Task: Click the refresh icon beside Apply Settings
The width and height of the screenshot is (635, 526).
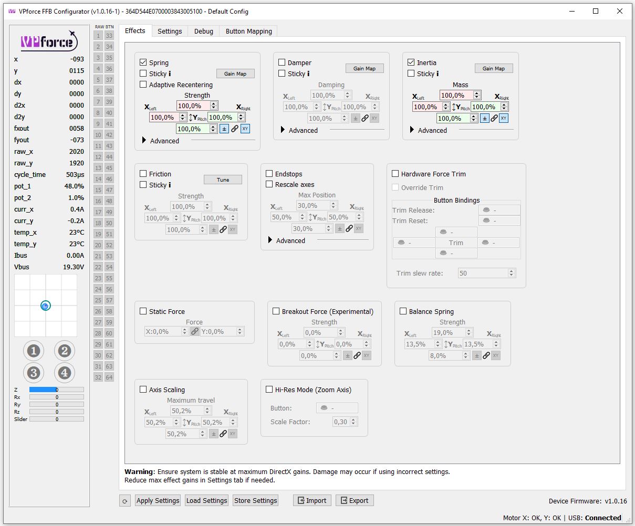Action: click(125, 501)
